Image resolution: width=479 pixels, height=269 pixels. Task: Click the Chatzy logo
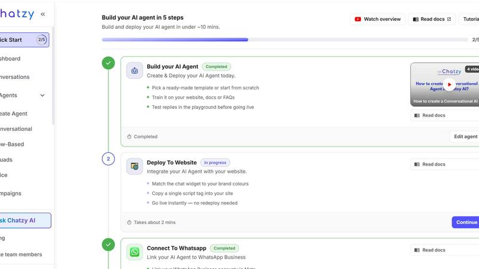coord(17,14)
